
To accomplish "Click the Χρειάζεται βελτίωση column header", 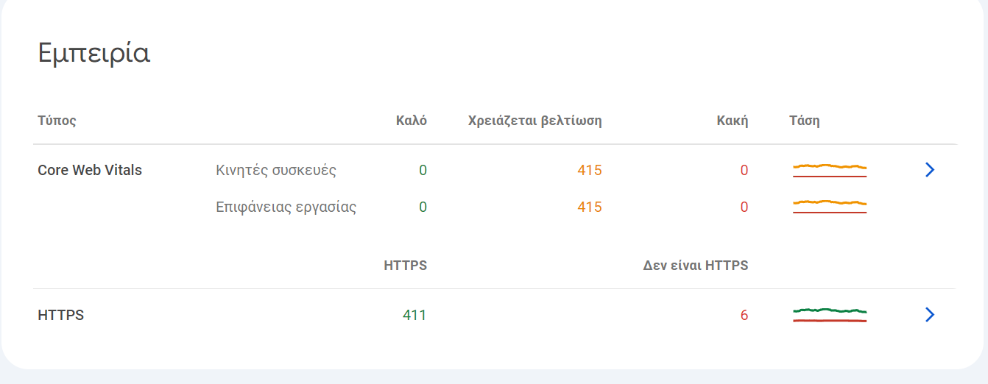I will click(x=535, y=121).
